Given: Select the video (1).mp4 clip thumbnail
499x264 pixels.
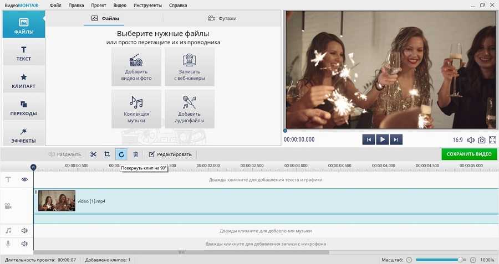Looking at the screenshot, I should tap(57, 201).
